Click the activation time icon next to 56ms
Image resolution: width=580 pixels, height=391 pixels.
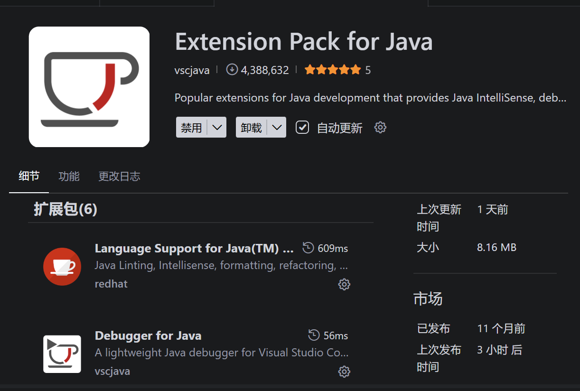pyautogui.click(x=314, y=335)
